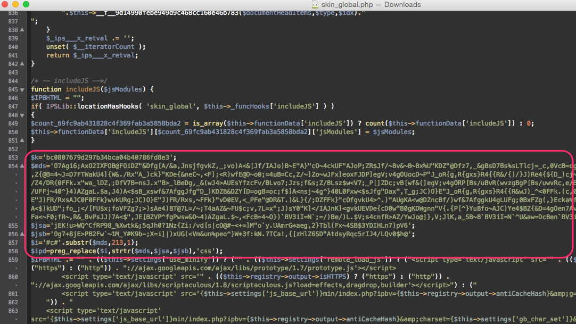
Task: Click the fold marker beside line 854
Action: tap(22, 166)
